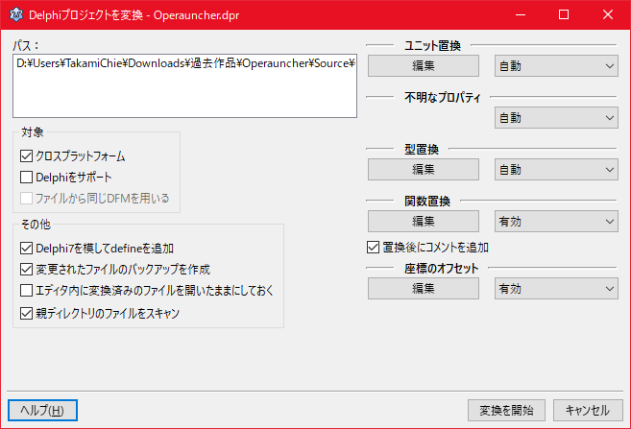This screenshot has height=429, width=631.
Task: Start conversion with 変換を開始 button
Action: pos(506,410)
